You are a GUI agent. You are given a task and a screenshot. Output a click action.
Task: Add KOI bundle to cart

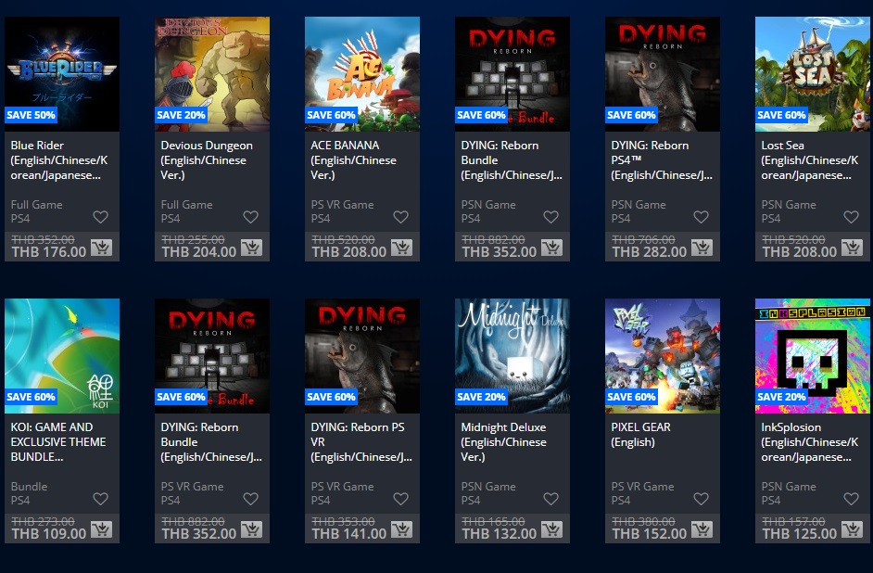click(101, 529)
